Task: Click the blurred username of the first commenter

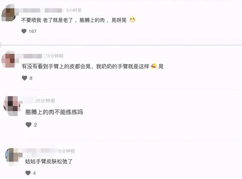Action: (41, 10)
